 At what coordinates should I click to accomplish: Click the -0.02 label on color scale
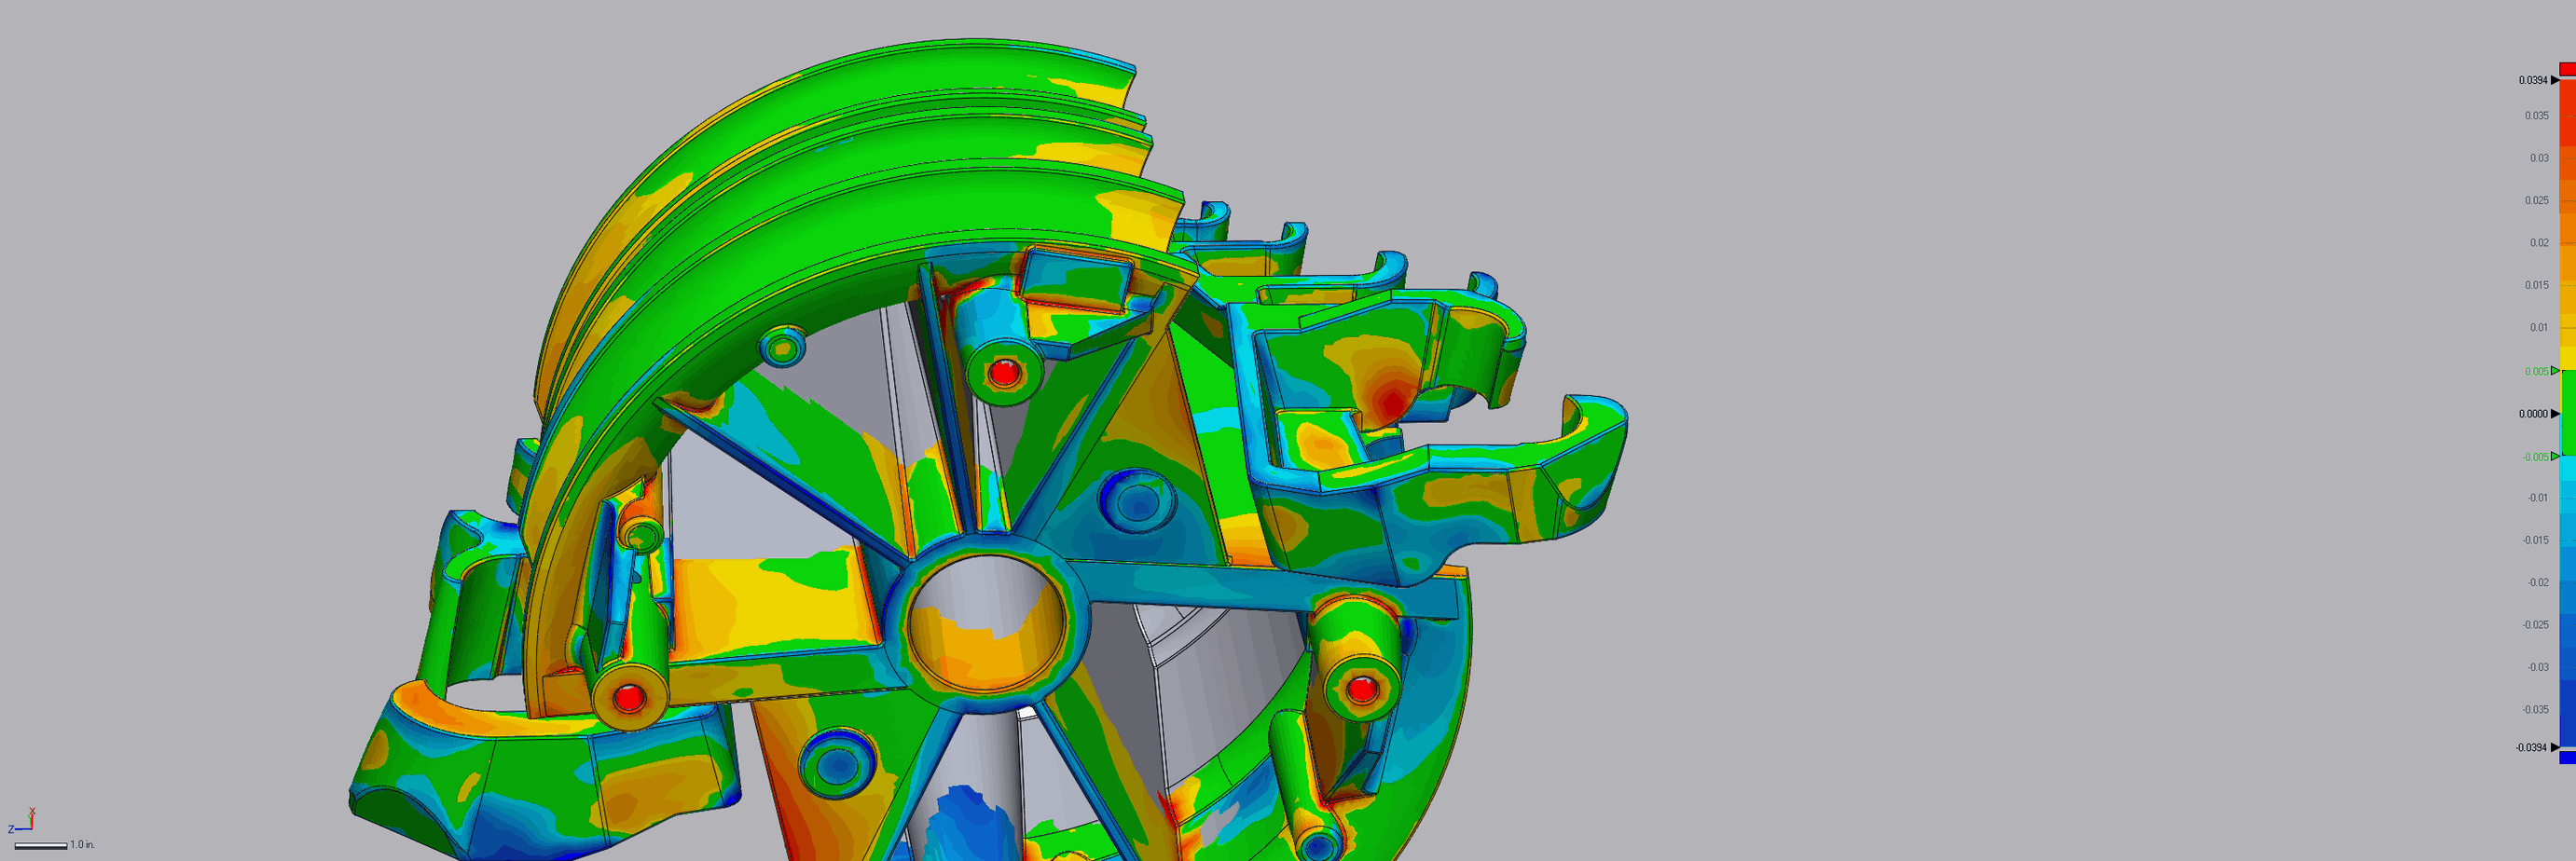[2537, 582]
